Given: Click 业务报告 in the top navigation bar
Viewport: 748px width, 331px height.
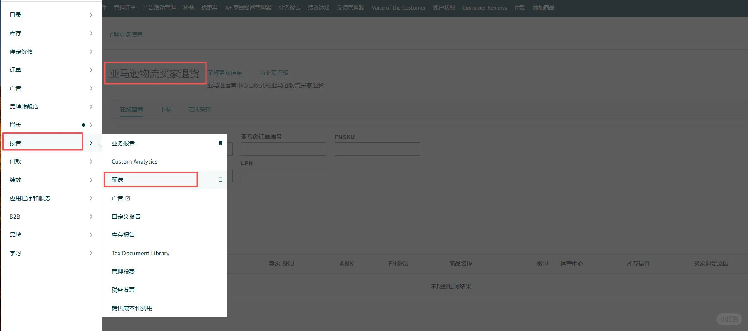Looking at the screenshot, I should tap(290, 7).
